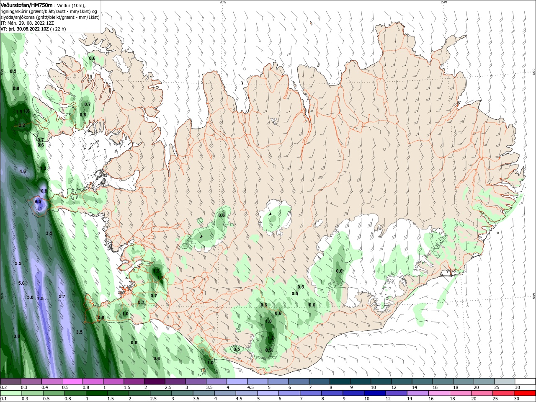Click the 20W longitude label
Viewport: 536px width, 402px height.
point(223,2)
